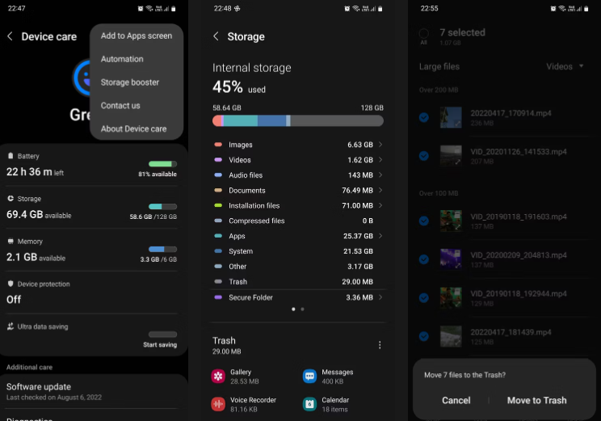Viewport: 601px width, 421px height.
Task: Open Calendar trash app icon
Action: pos(309,404)
